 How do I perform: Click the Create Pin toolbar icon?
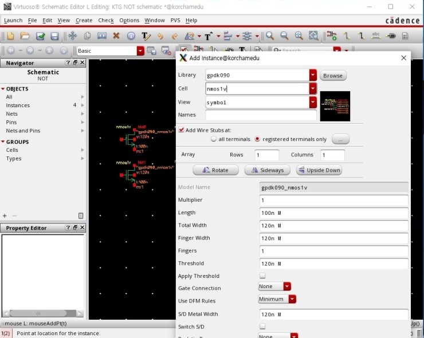(x=392, y=36)
